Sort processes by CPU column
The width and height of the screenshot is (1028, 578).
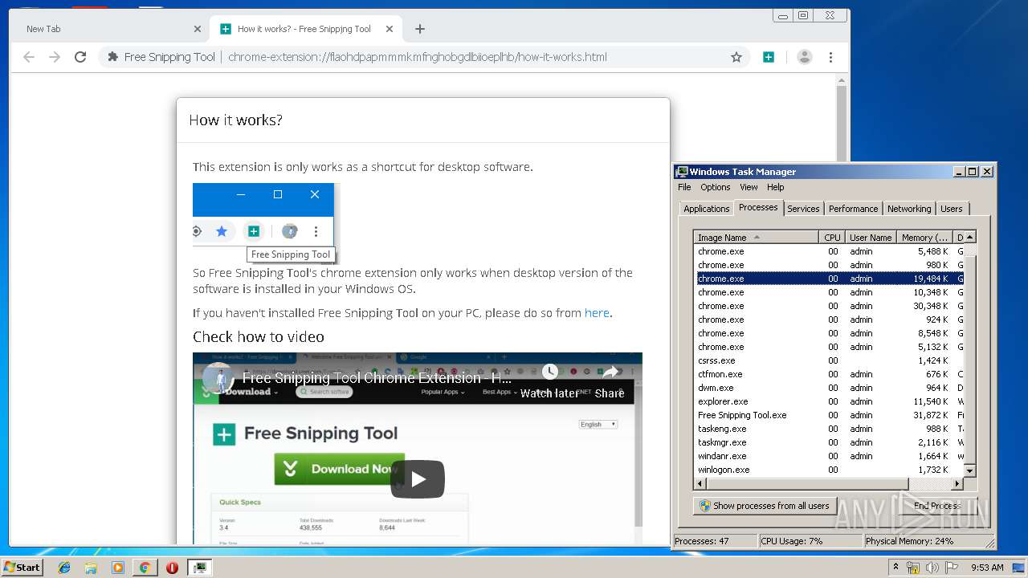(832, 238)
